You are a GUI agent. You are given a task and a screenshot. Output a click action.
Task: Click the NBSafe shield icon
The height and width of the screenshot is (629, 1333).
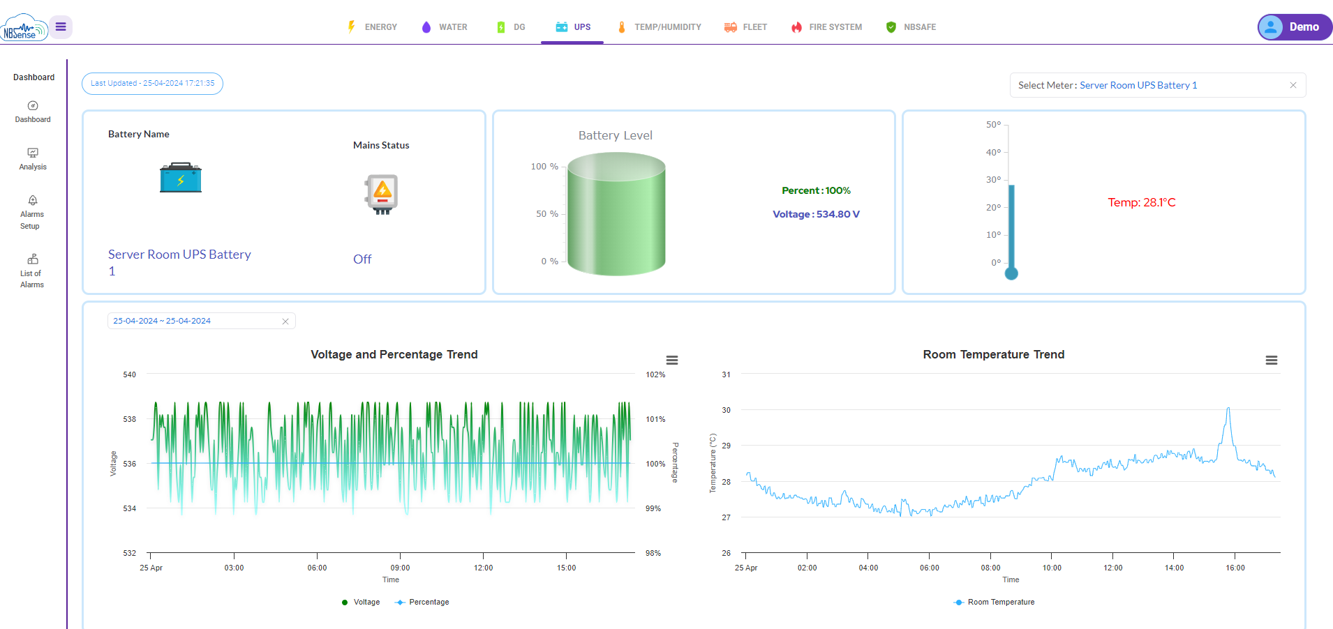point(891,27)
